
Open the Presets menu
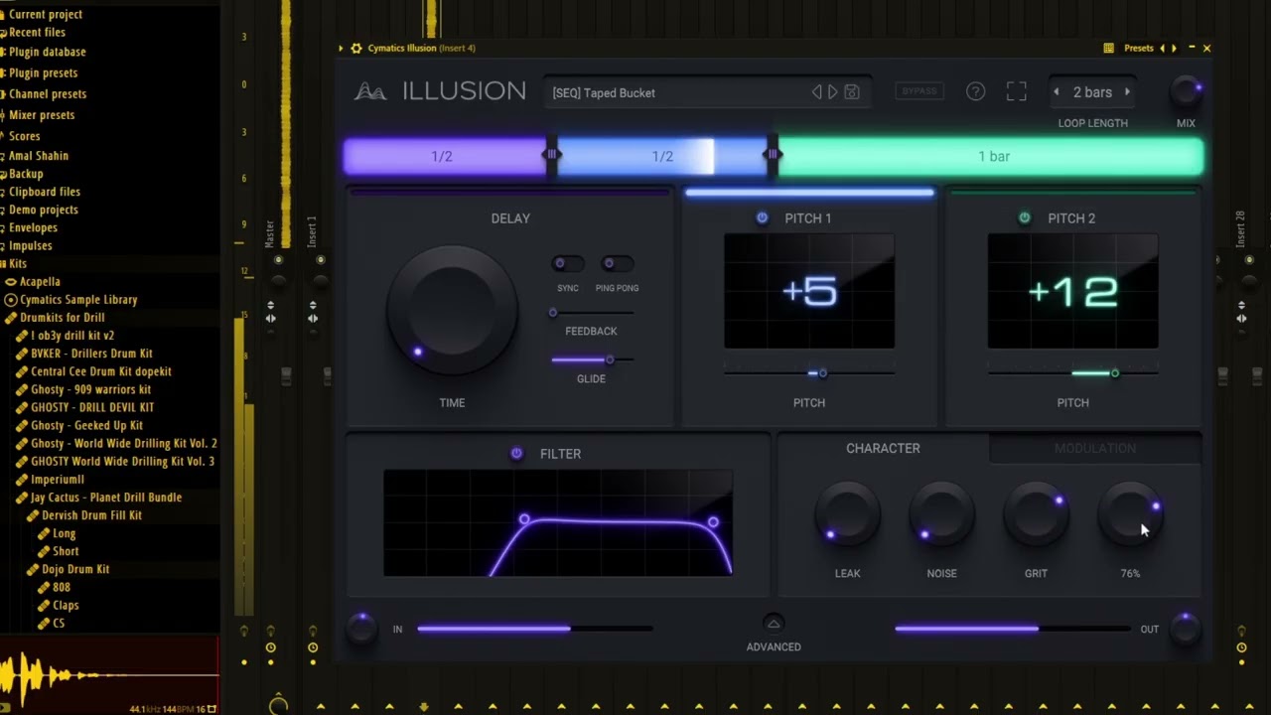(1138, 48)
